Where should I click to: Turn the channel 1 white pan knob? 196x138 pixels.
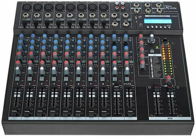(x=18, y=71)
